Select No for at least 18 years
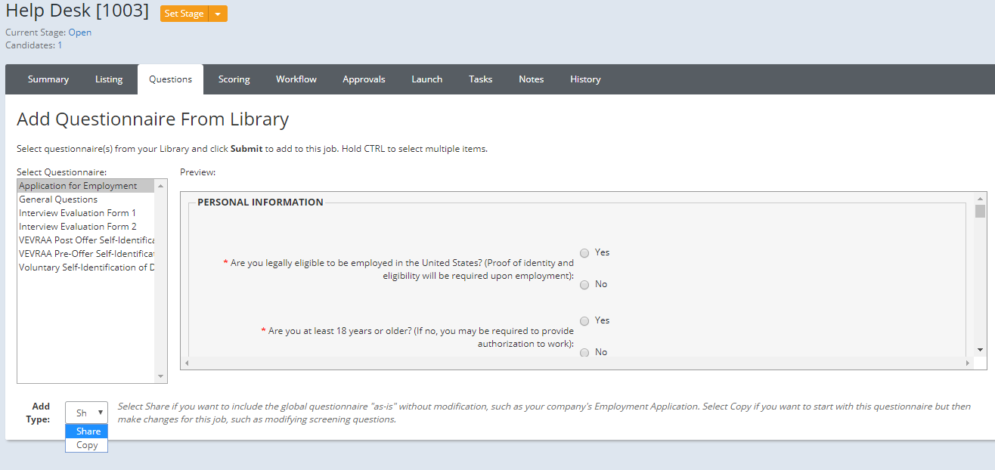Image resolution: width=995 pixels, height=470 pixels. tap(584, 353)
